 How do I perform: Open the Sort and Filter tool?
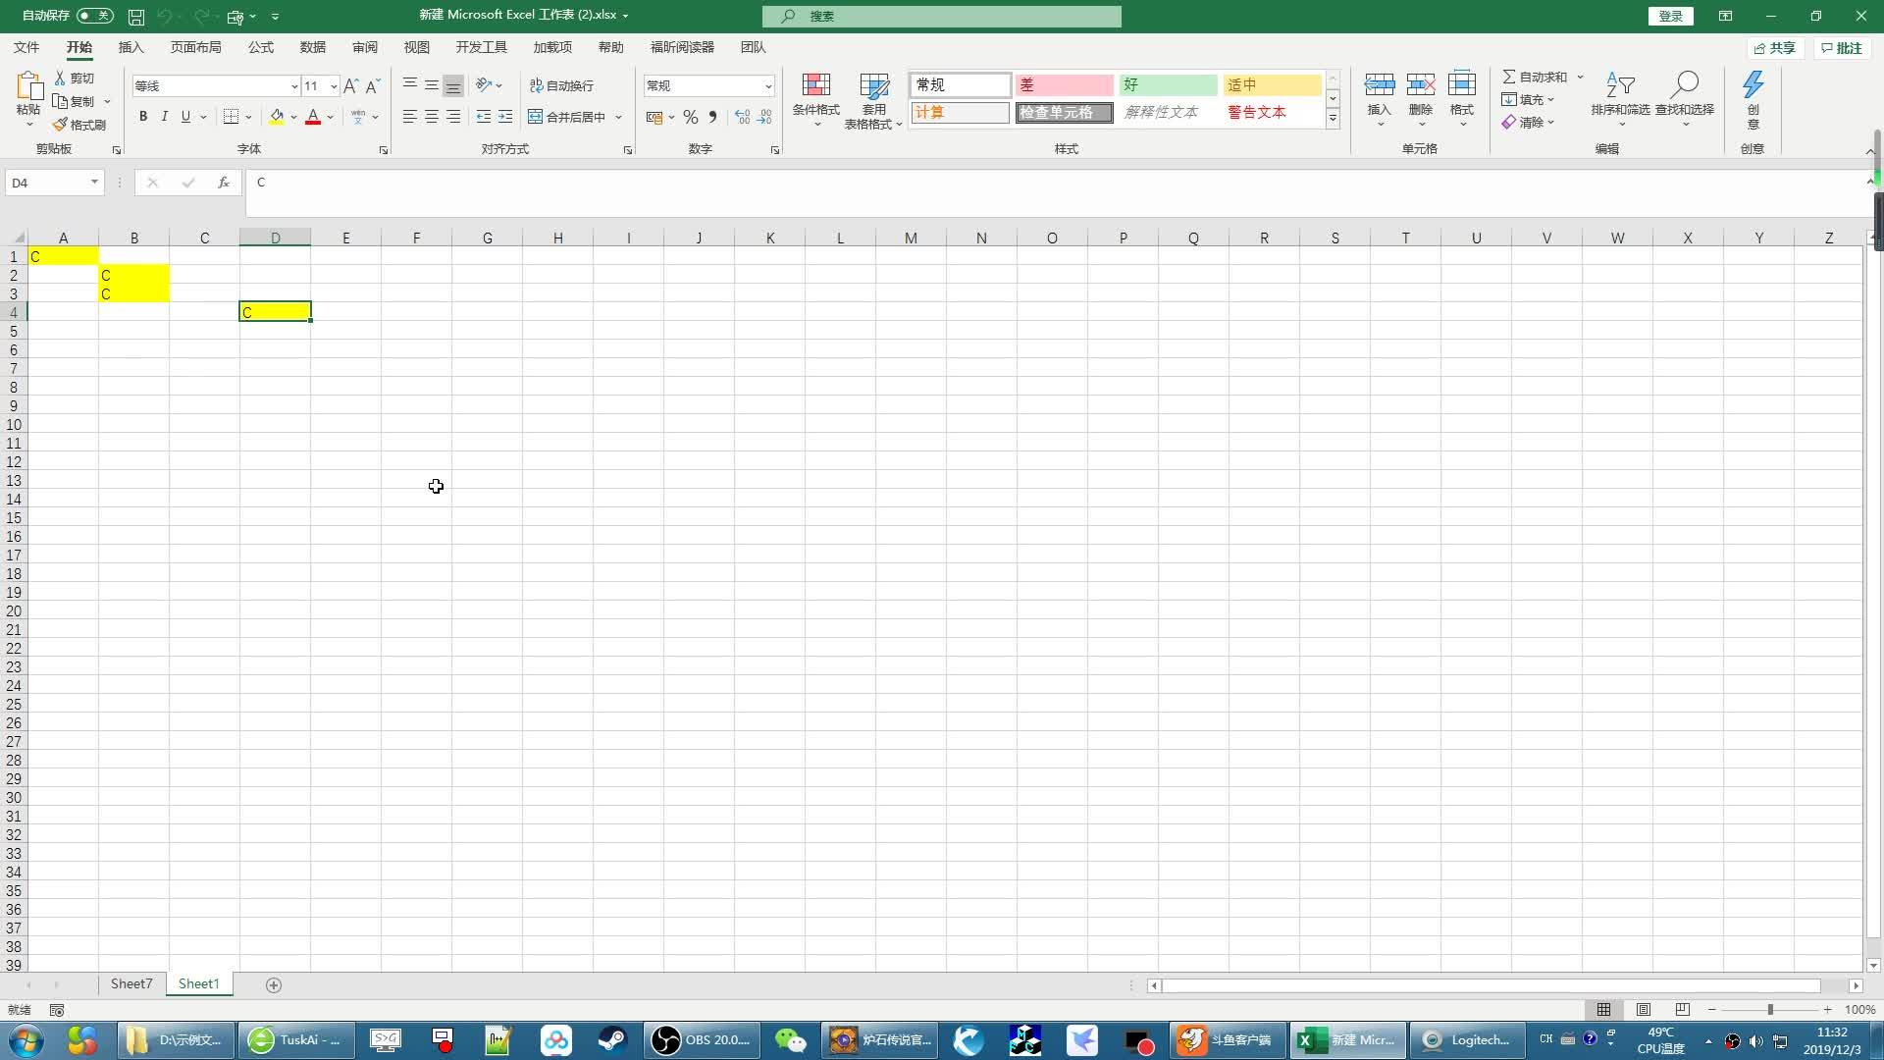tap(1620, 86)
